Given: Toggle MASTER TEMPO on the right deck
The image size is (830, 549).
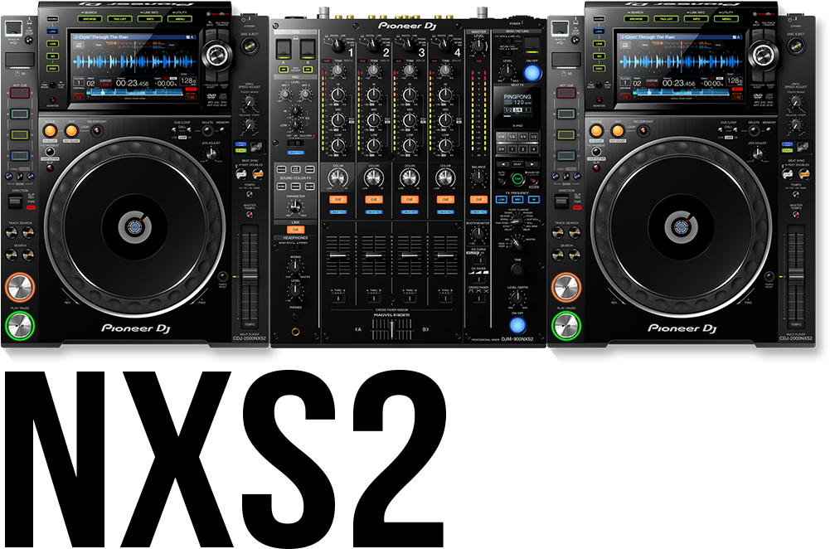Looking at the screenshot, I should (x=796, y=215).
